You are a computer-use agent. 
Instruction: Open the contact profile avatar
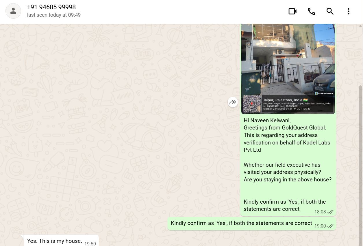(x=13, y=11)
